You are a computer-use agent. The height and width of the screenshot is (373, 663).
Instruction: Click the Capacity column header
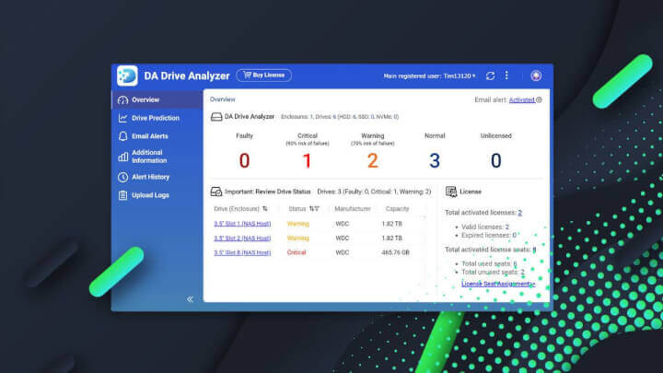(397, 208)
